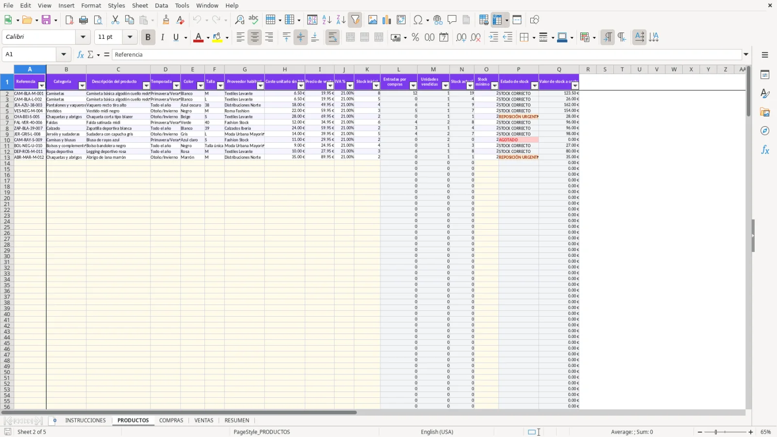Open sidebar Gallery icon

765,113
